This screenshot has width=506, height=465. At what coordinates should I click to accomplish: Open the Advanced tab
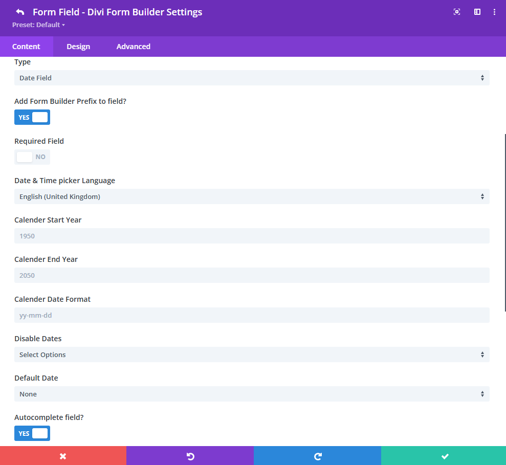tap(133, 46)
